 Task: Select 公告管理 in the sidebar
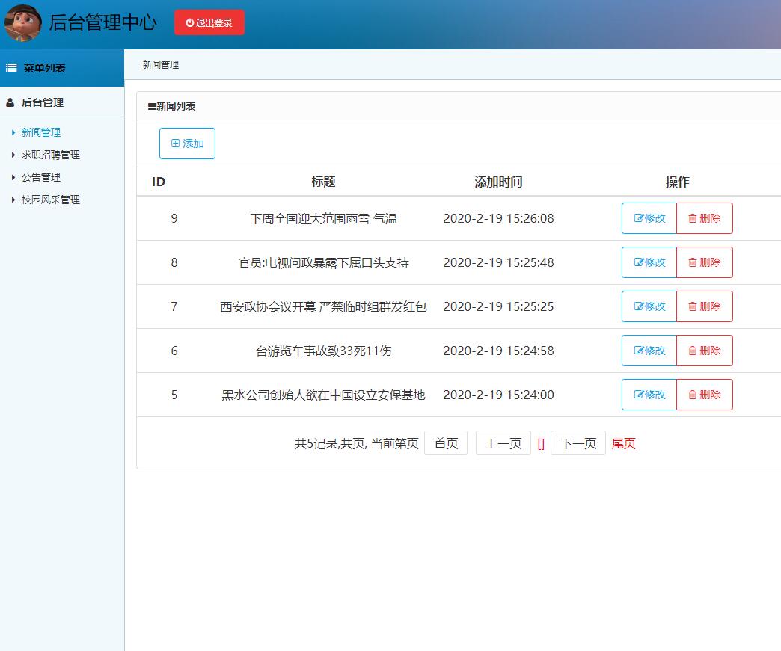point(40,177)
